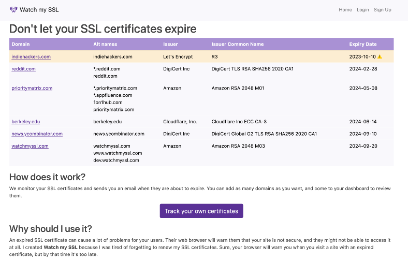Open the indiehackers.com domain link
The height and width of the screenshot is (259, 408).
pyautogui.click(x=31, y=57)
